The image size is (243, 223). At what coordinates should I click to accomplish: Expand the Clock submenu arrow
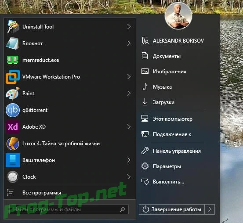[129, 177]
